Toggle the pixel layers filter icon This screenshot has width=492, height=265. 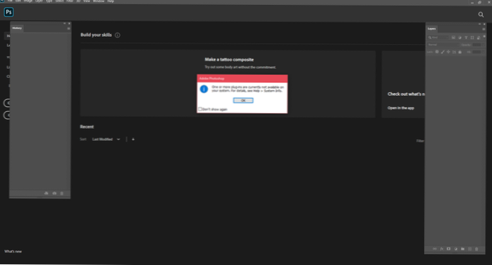(x=454, y=38)
